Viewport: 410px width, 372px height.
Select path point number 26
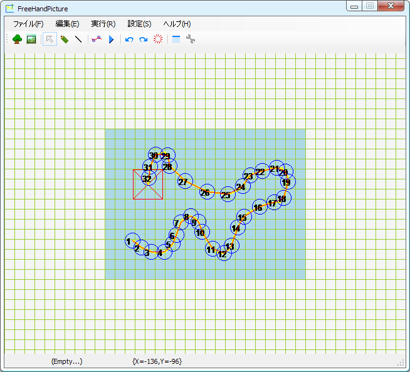coord(205,193)
